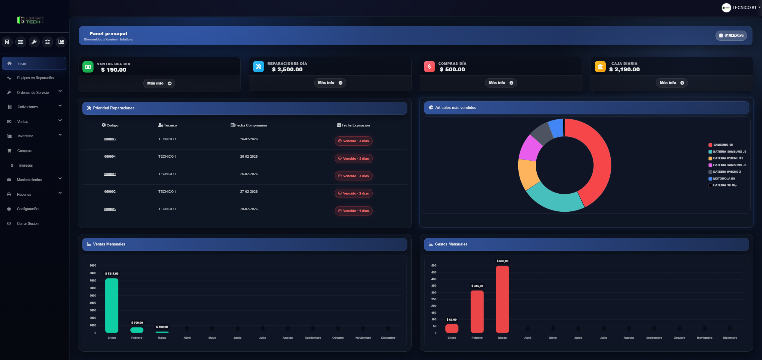Image resolution: width=762 pixels, height=360 pixels.
Task: Expand the Ordenes de Servicio menu
Action: click(x=33, y=92)
